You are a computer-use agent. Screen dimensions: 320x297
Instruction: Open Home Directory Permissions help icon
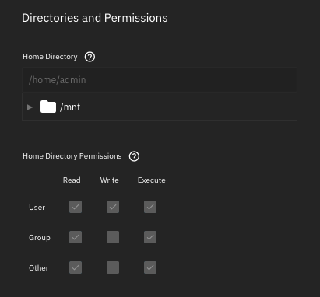coord(134,156)
